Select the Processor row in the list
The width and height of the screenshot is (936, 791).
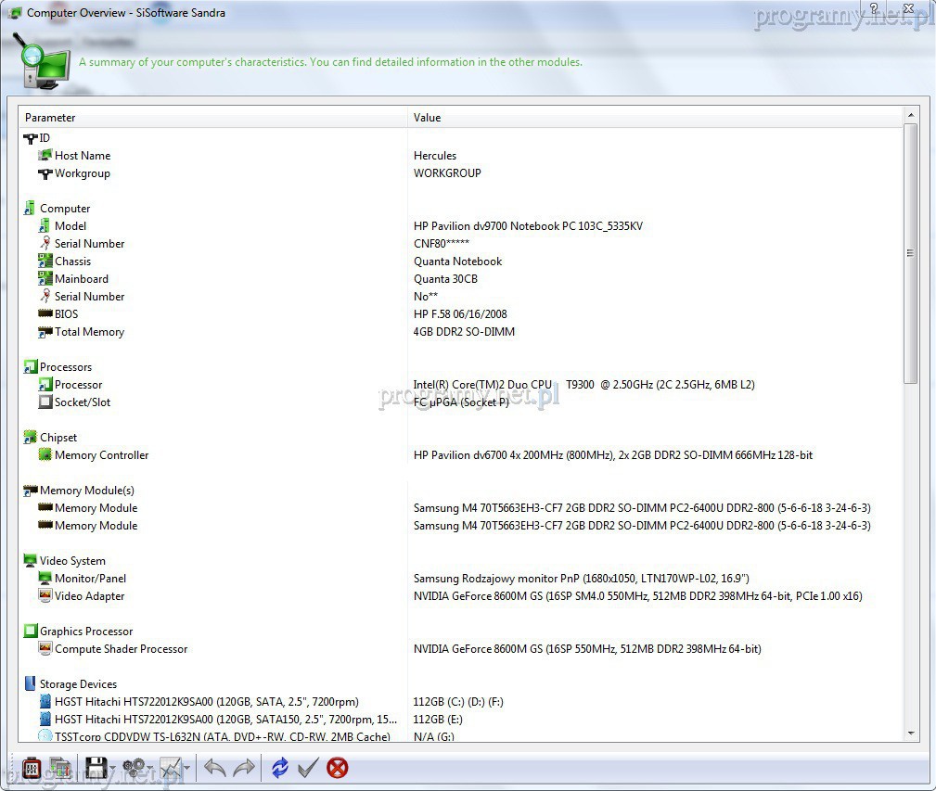click(x=79, y=385)
